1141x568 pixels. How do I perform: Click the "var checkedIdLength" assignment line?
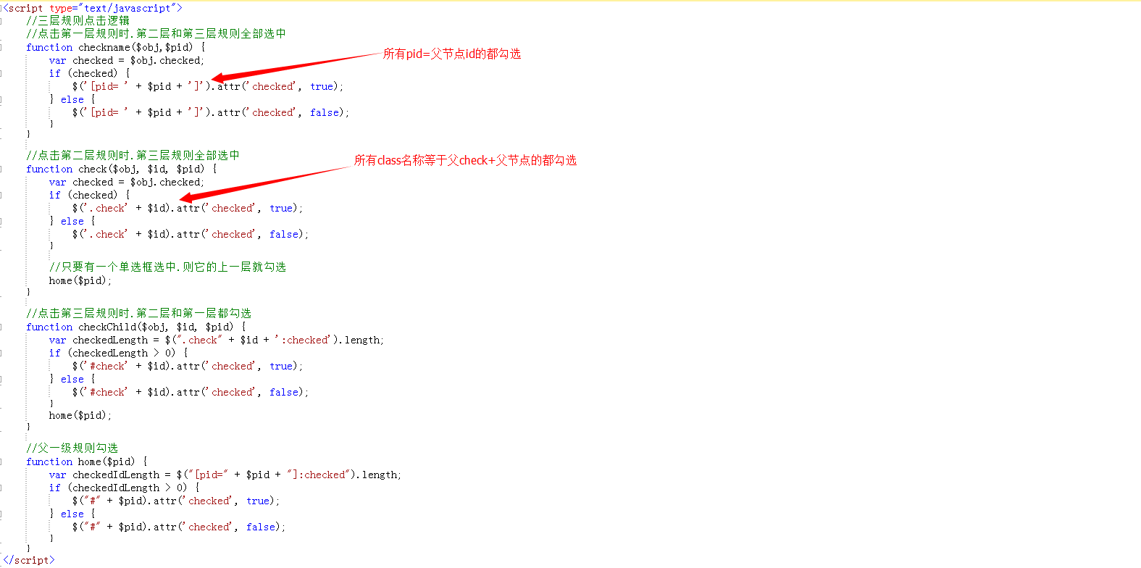tap(225, 475)
